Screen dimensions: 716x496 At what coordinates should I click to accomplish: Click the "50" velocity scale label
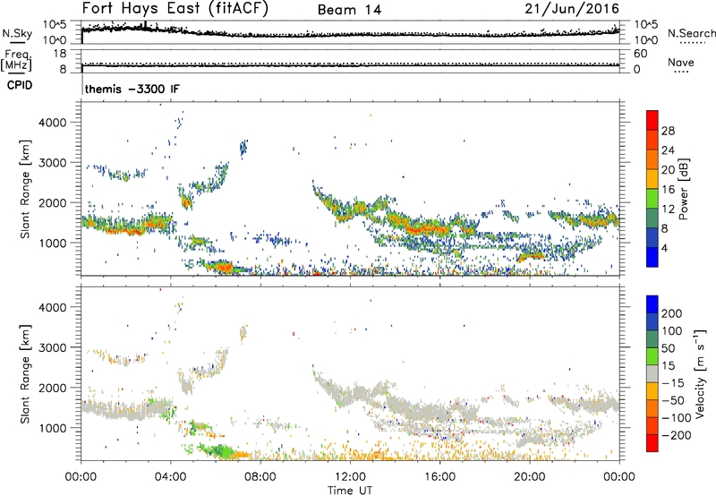coord(668,348)
